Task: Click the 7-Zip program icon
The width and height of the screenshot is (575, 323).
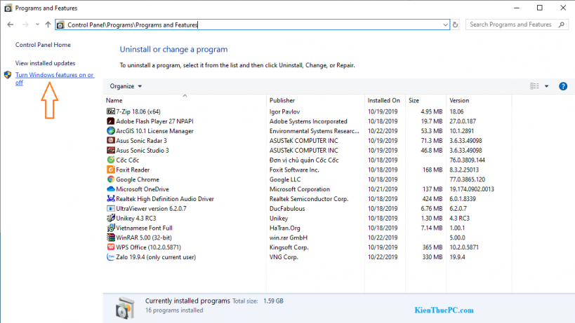Action: 110,111
